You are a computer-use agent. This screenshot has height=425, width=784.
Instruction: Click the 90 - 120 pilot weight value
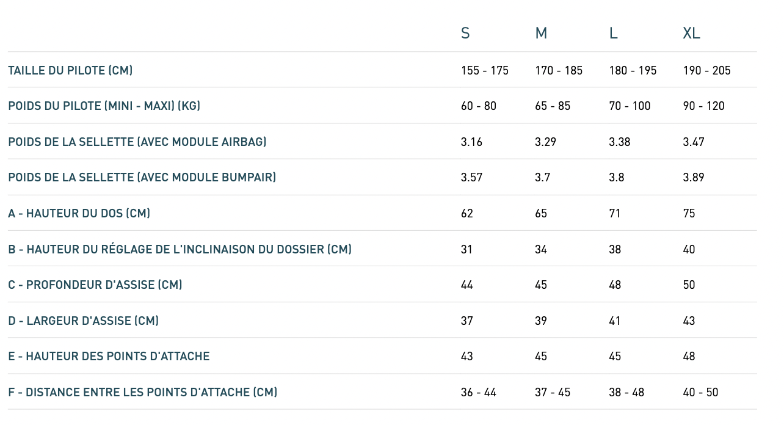tap(703, 106)
